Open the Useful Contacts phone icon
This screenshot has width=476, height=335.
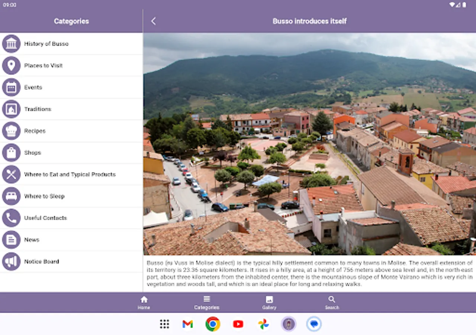click(11, 218)
